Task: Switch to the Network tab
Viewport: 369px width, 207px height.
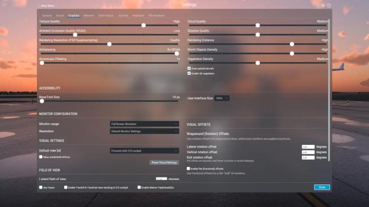Action: [89, 15]
